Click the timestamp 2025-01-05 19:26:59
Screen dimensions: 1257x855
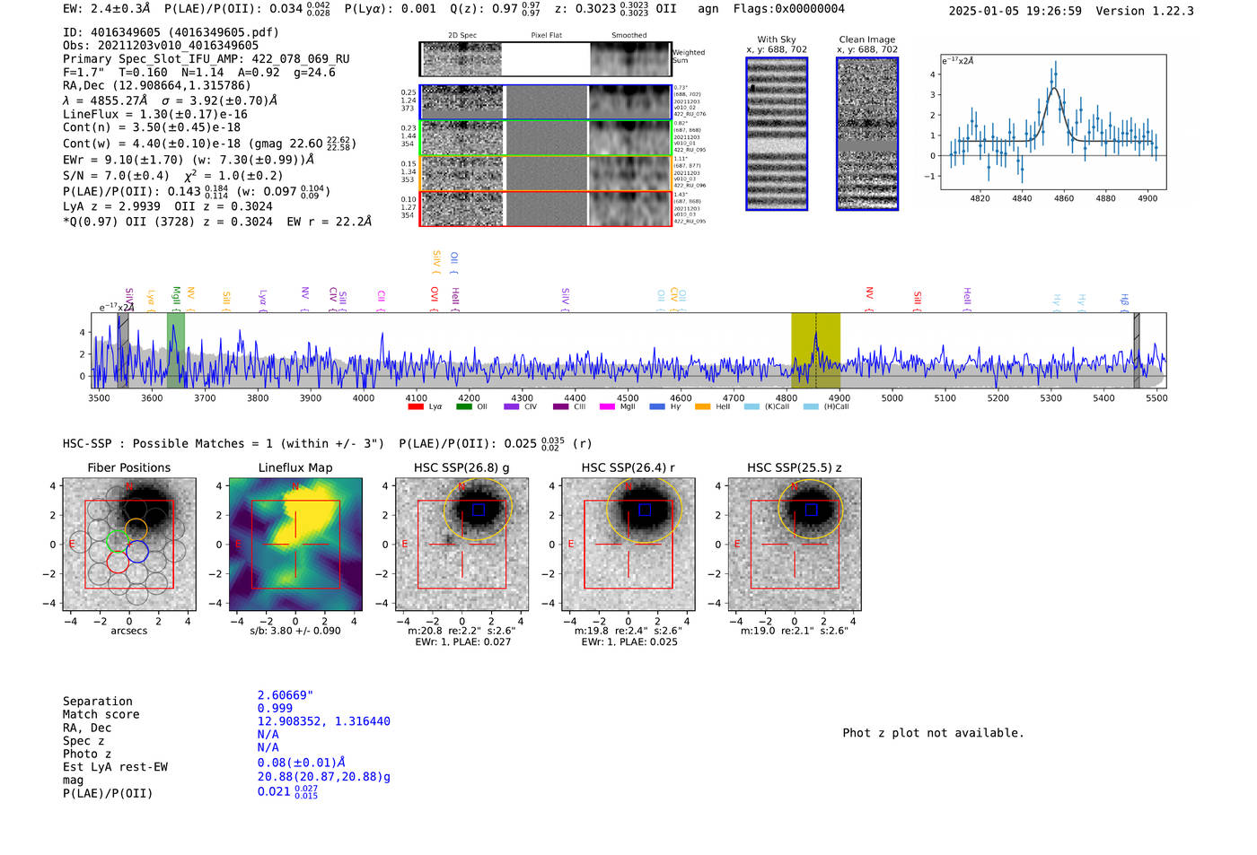(x=1015, y=11)
